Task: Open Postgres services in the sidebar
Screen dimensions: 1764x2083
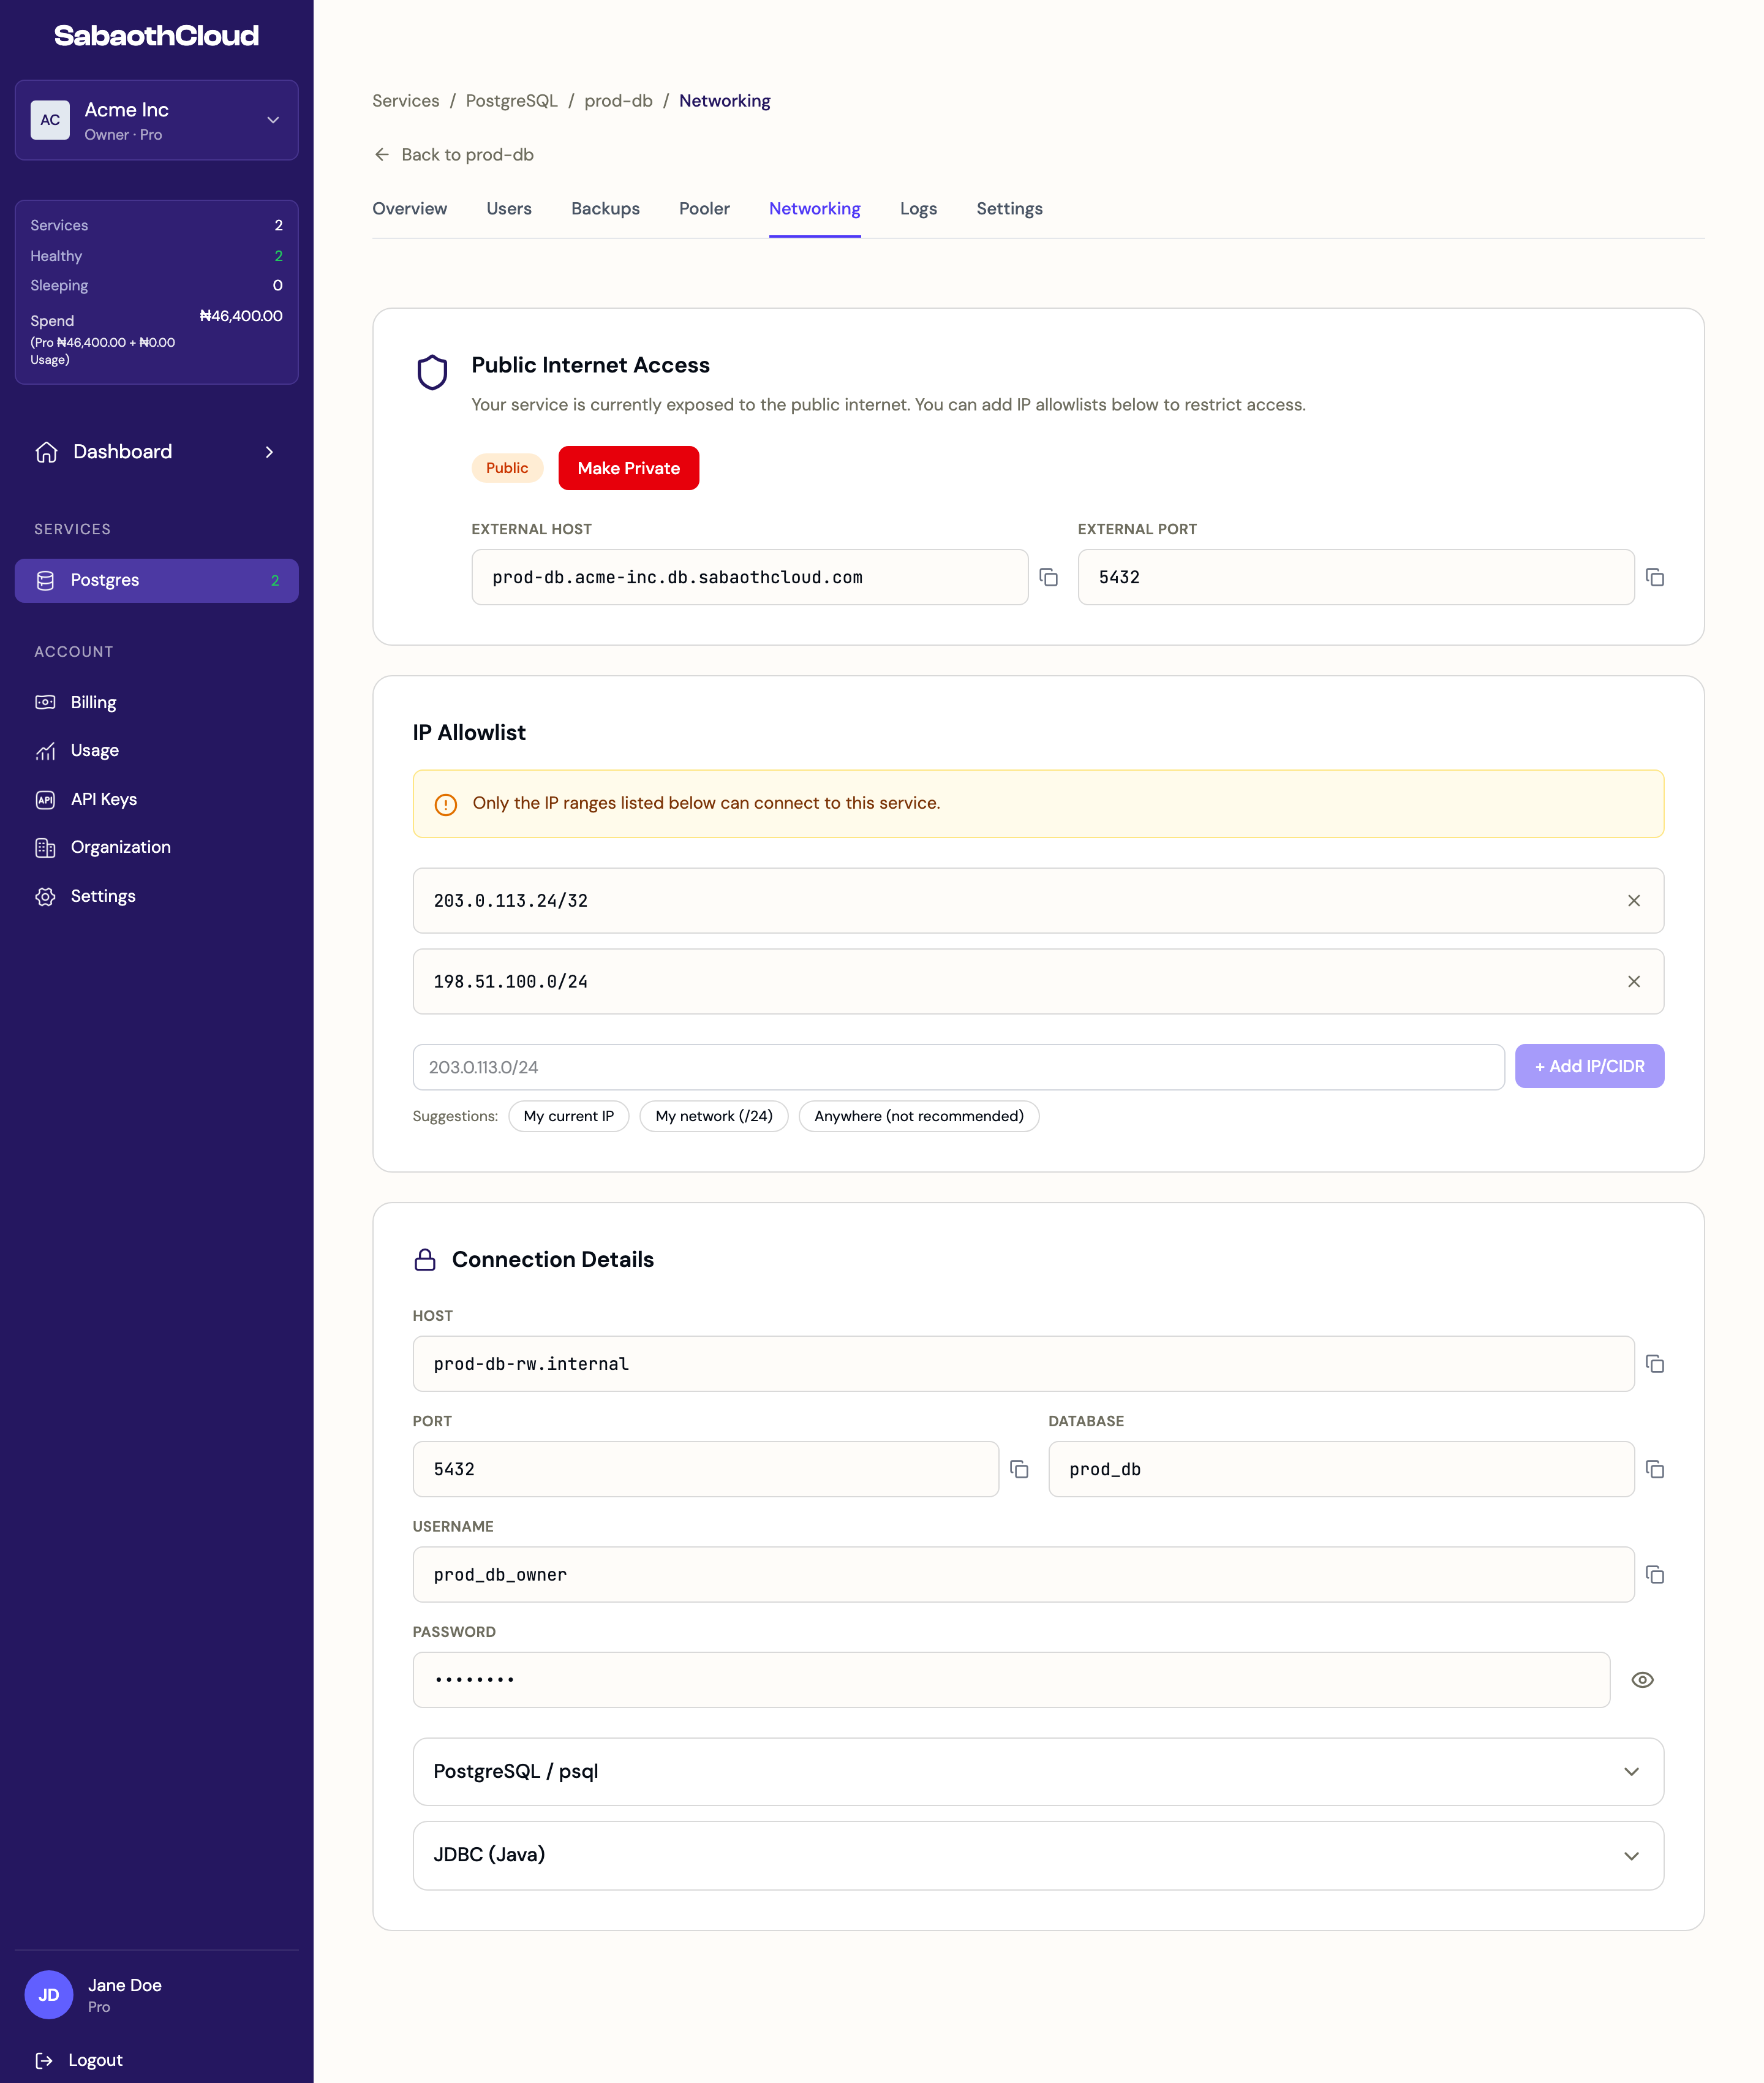Action: pos(157,581)
